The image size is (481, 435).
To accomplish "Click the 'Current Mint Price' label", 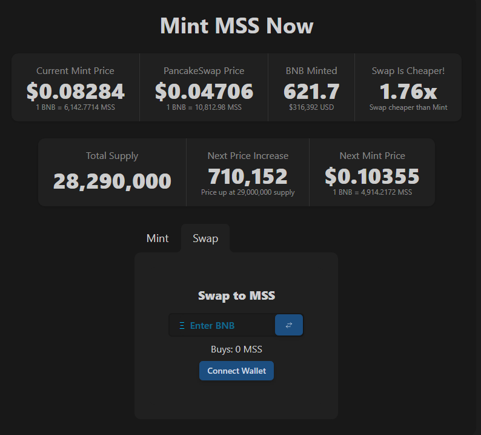I will [x=76, y=71].
